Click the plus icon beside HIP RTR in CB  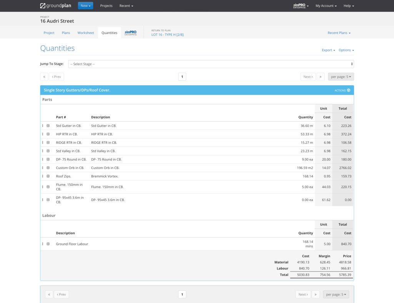48,134
